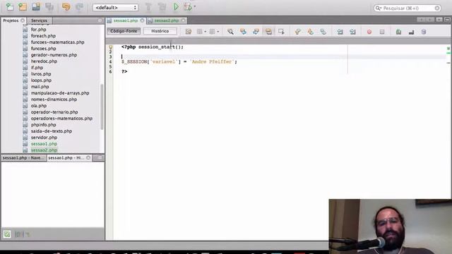452x254 pixels.
Task: Click the Shift Line Left icon
Action: point(340,32)
